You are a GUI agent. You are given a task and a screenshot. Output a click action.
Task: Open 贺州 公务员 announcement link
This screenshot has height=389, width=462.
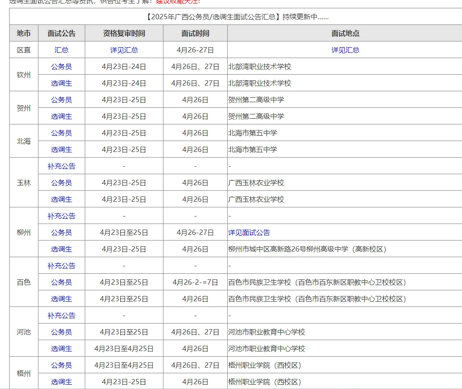(x=61, y=100)
